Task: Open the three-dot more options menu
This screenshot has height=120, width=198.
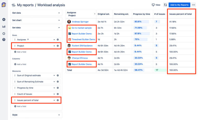Action: 194,5
